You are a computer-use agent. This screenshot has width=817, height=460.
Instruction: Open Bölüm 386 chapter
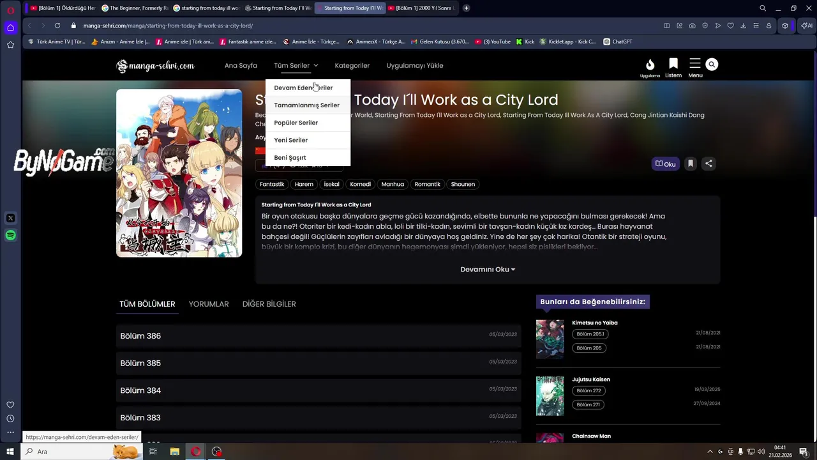click(x=319, y=336)
